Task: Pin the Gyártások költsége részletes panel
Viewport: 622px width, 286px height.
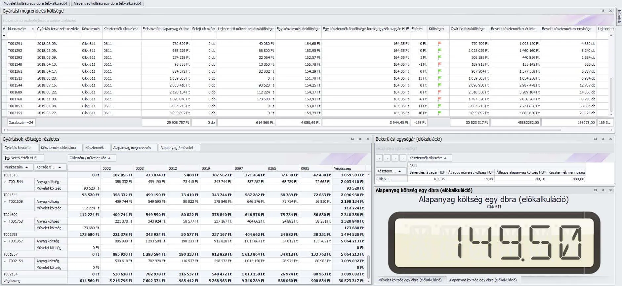Action: pos(360,139)
